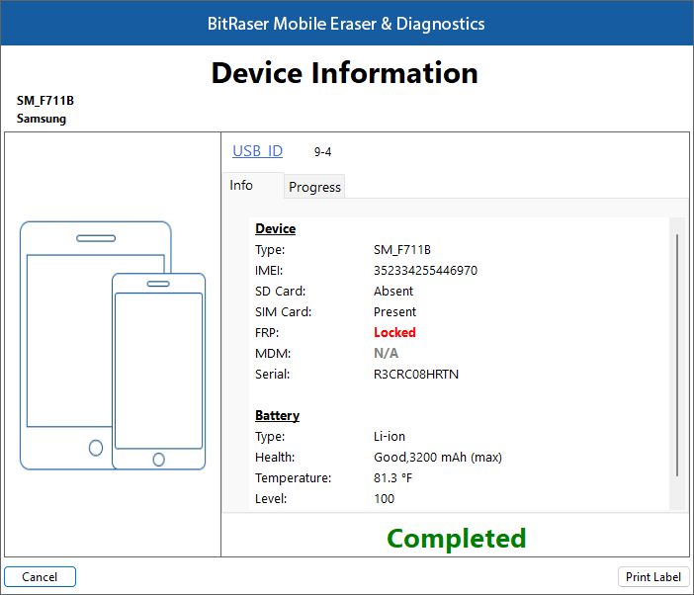
Task: Click the temperature value 81.3 °F
Action: point(392,477)
